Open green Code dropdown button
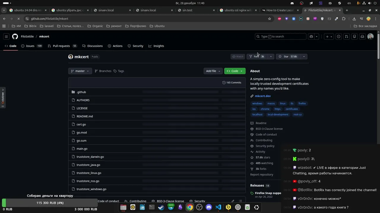Viewport: 380px width, 213px height. (x=235, y=71)
